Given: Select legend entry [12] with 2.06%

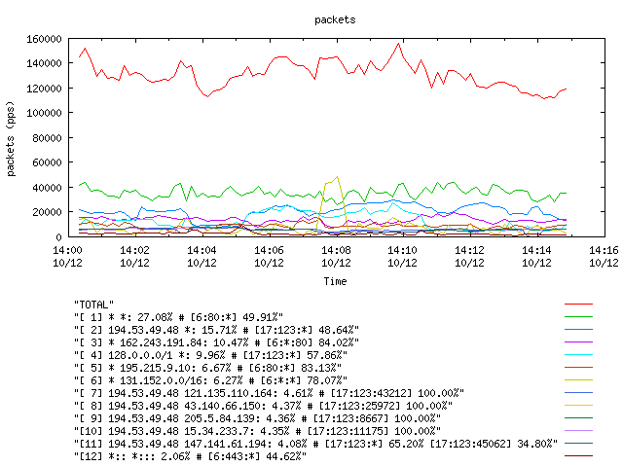Looking at the screenshot, I should pyautogui.click(x=190, y=456).
